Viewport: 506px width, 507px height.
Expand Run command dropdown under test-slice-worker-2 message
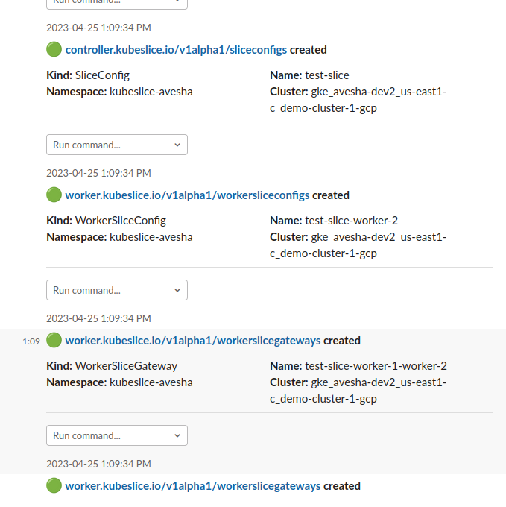[117, 290]
